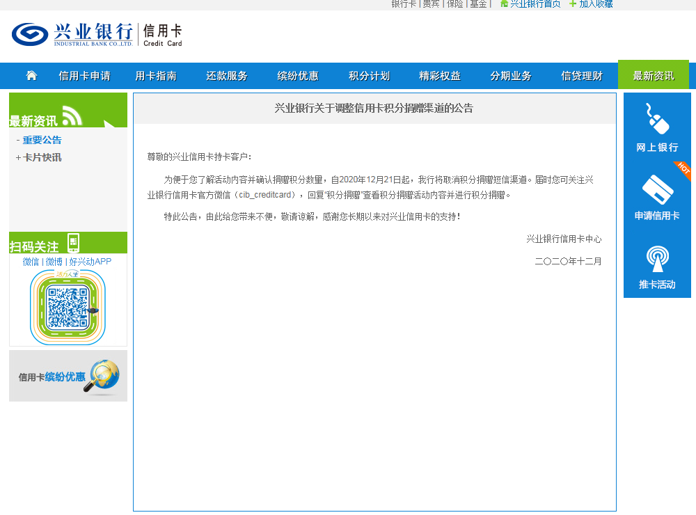Image resolution: width=696 pixels, height=515 pixels.
Task: Collapse 重要公告 in sidebar
Action: (42, 141)
